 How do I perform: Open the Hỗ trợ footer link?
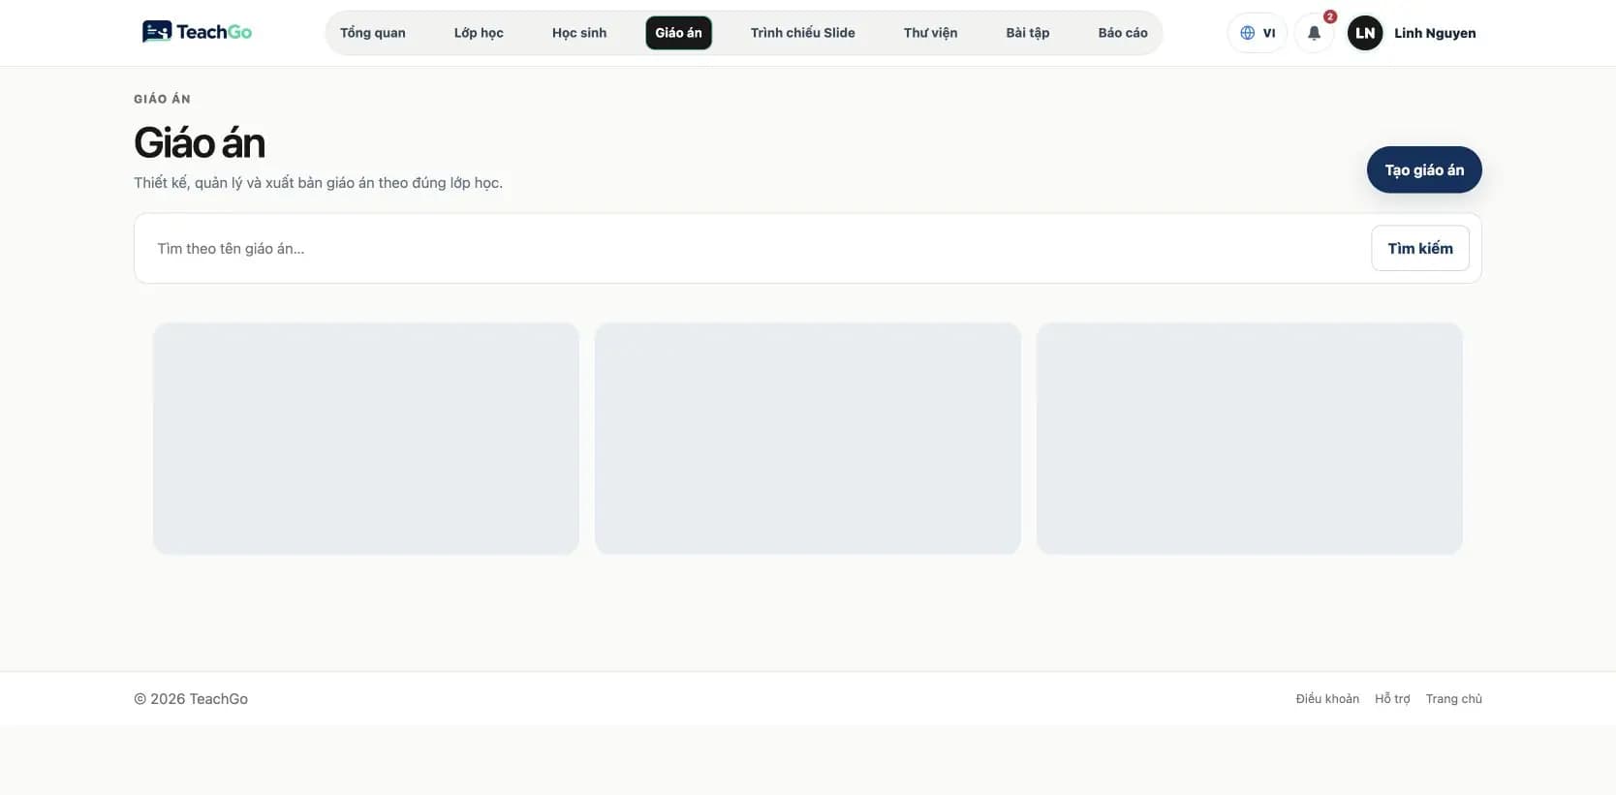pos(1392,699)
